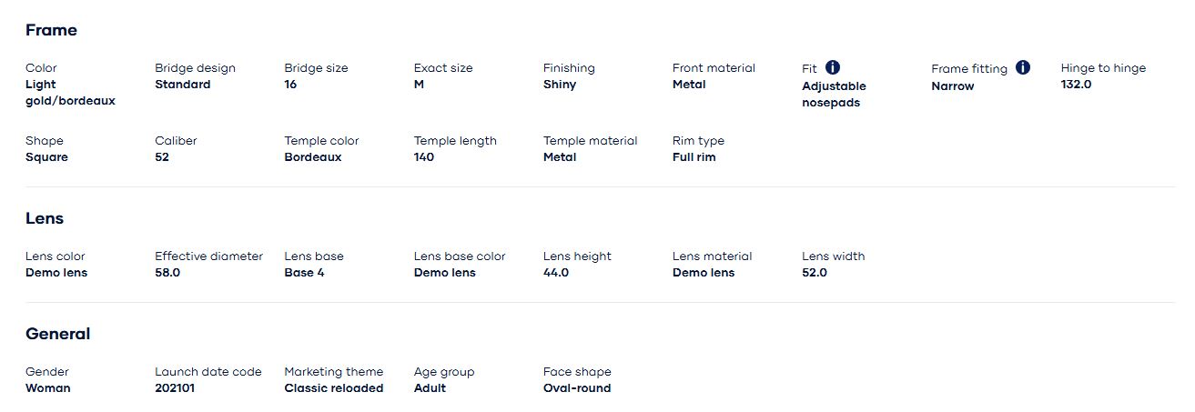Click the Lens width 52.0 value

click(814, 273)
